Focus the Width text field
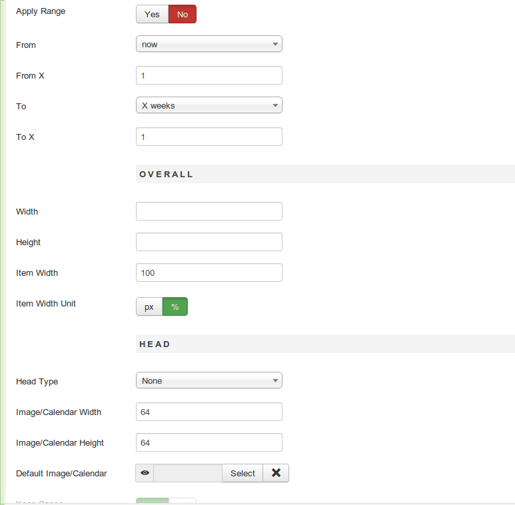This screenshot has height=505, width=515. click(209, 211)
